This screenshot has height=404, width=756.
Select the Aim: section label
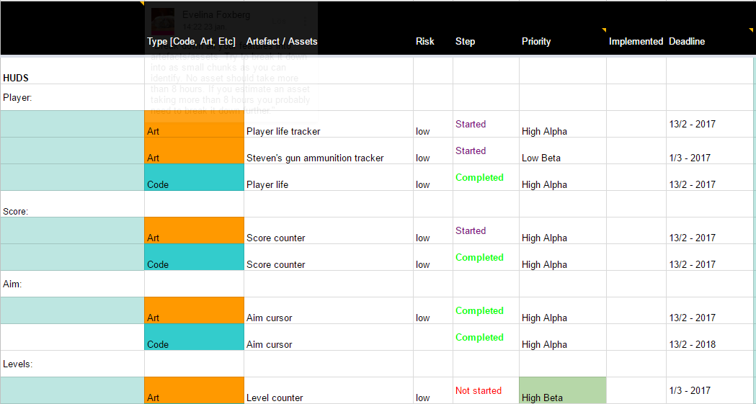(x=13, y=284)
